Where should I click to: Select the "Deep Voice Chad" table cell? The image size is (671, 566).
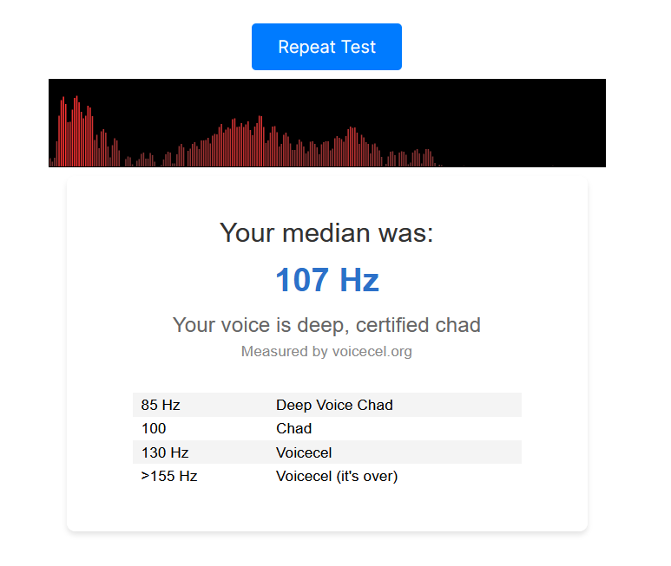[334, 405]
